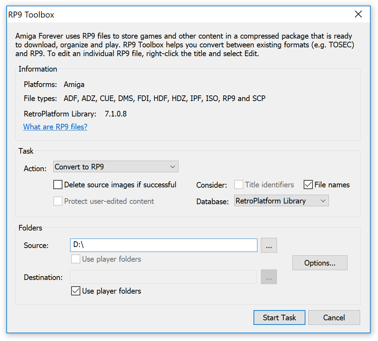Cancel the RP9 Toolbox dialog

click(x=334, y=317)
